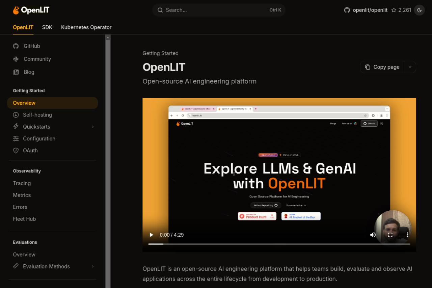Image resolution: width=432 pixels, height=288 pixels.
Task: Click the Copy page button
Action: (382, 67)
